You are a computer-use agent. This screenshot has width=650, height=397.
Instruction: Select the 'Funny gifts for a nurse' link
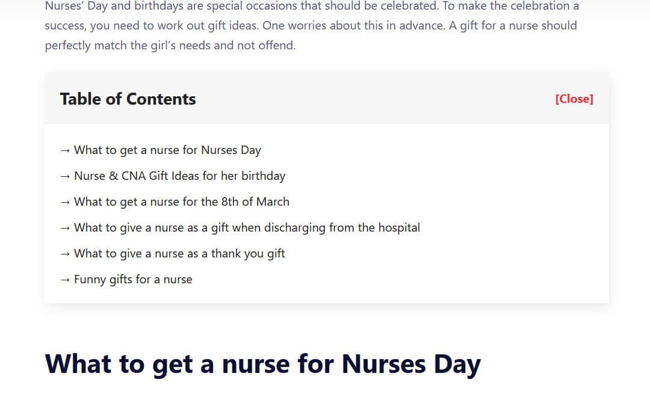pyautogui.click(x=133, y=280)
